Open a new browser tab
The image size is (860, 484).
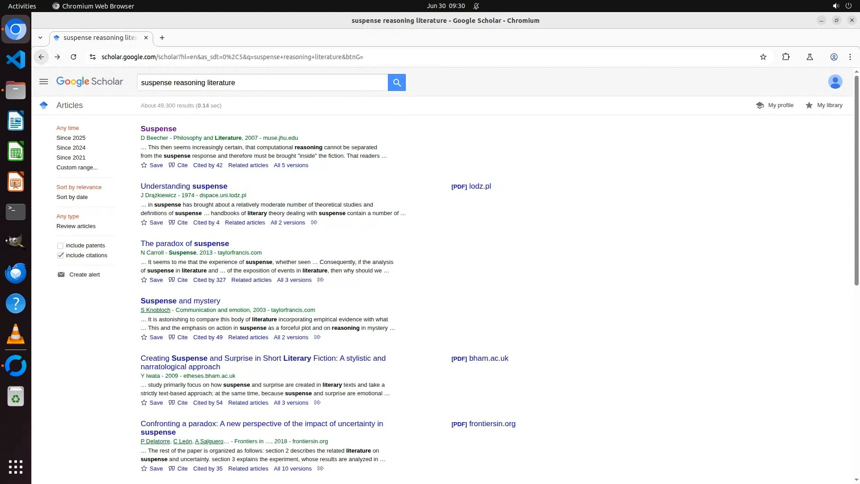(x=162, y=38)
